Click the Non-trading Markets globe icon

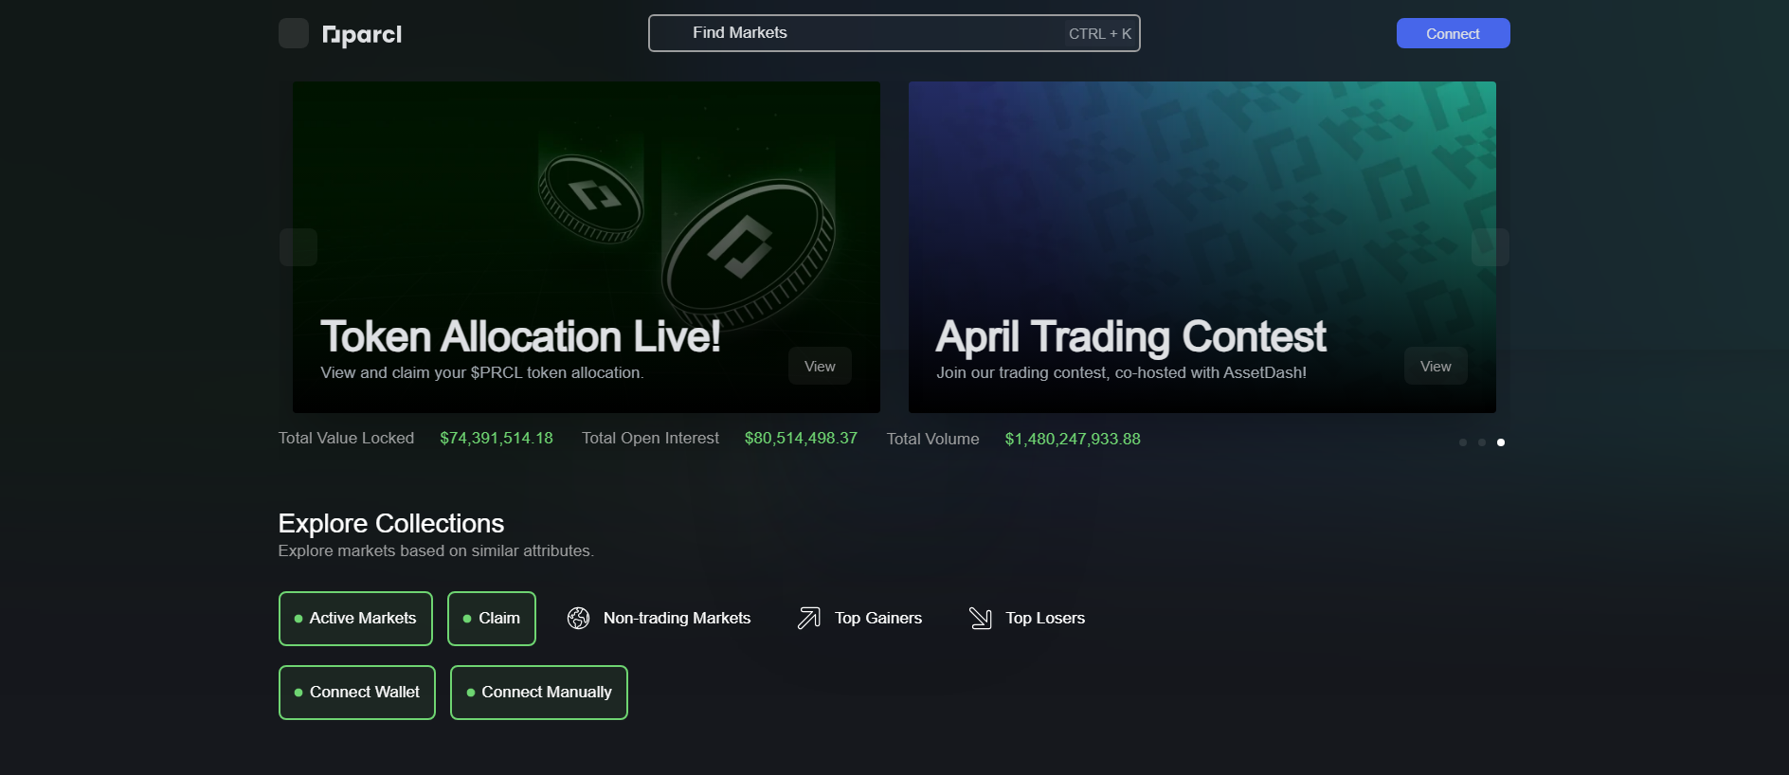[578, 619]
